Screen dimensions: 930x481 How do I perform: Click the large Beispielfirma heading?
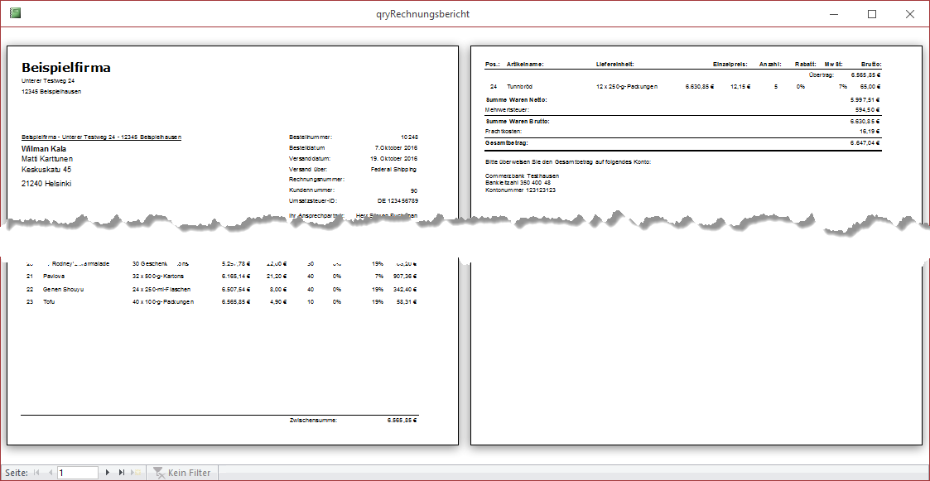pyautogui.click(x=65, y=68)
